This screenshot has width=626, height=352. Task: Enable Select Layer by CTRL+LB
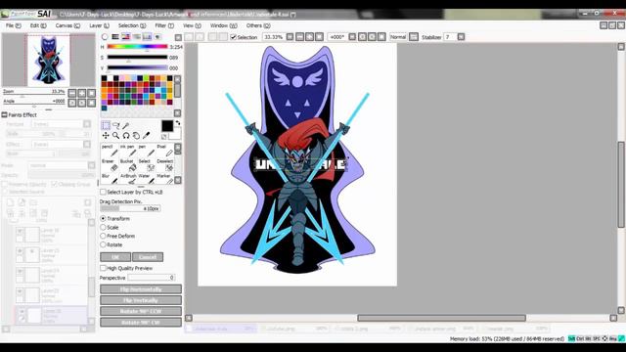103,192
